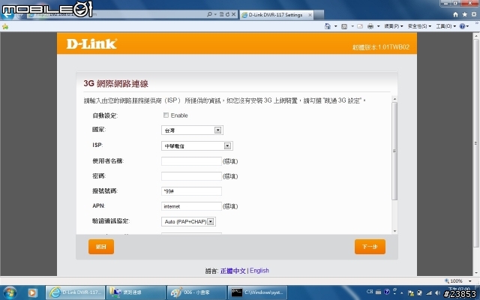Stop loading with the X in address bar

(233, 14)
